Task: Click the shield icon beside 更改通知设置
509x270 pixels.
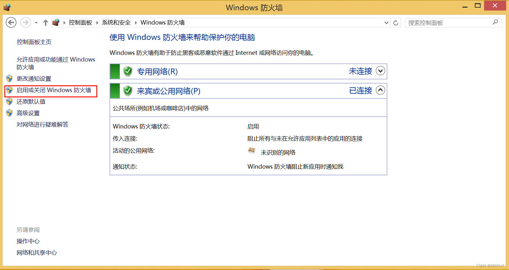Action: (9, 78)
